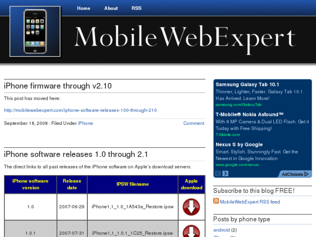Click the 'iPhone software version' column header
The image size is (316, 237).
click(x=30, y=184)
